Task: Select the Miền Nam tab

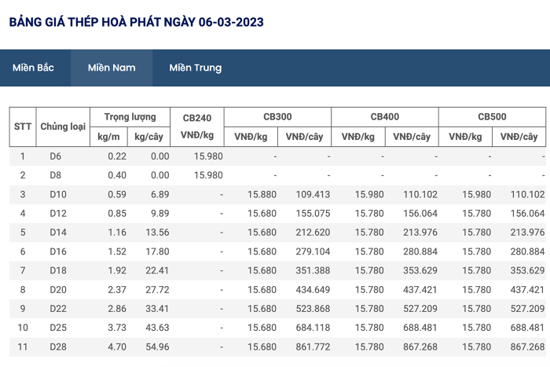Action: point(112,68)
